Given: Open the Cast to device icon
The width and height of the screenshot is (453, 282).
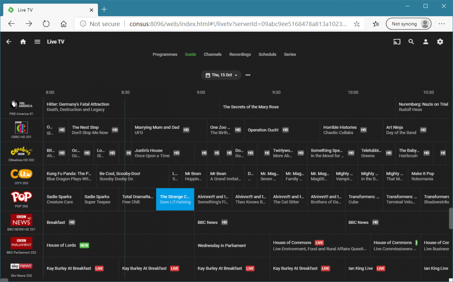Looking at the screenshot, I should [x=397, y=42].
